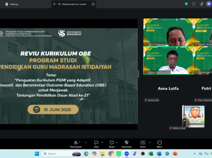Viewport: 212px width, 158px height.
Task: Open the shared screen tab options circle
Action: 93,4
